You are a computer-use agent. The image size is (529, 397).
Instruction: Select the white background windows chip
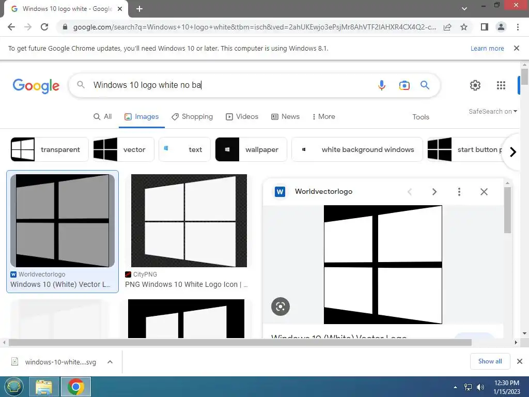coord(357,149)
